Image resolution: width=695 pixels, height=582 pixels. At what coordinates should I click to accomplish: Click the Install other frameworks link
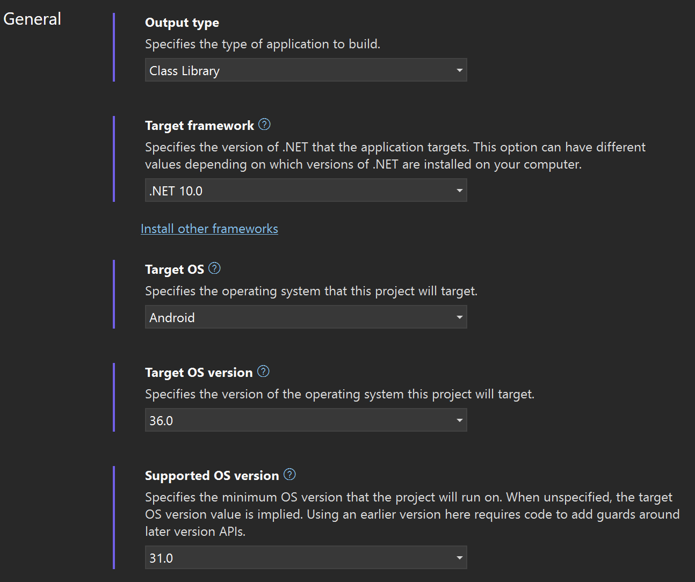coord(209,229)
